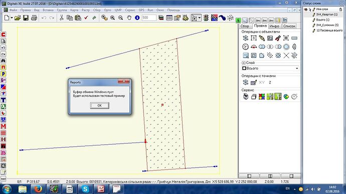Screen dimensions: 346x194
Task: Open the Карта menu
Action: click(74, 10)
